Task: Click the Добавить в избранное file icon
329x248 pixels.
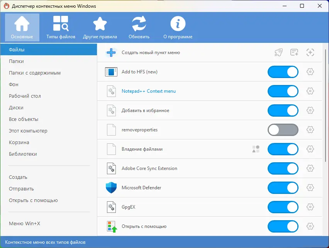Action: pos(111,110)
